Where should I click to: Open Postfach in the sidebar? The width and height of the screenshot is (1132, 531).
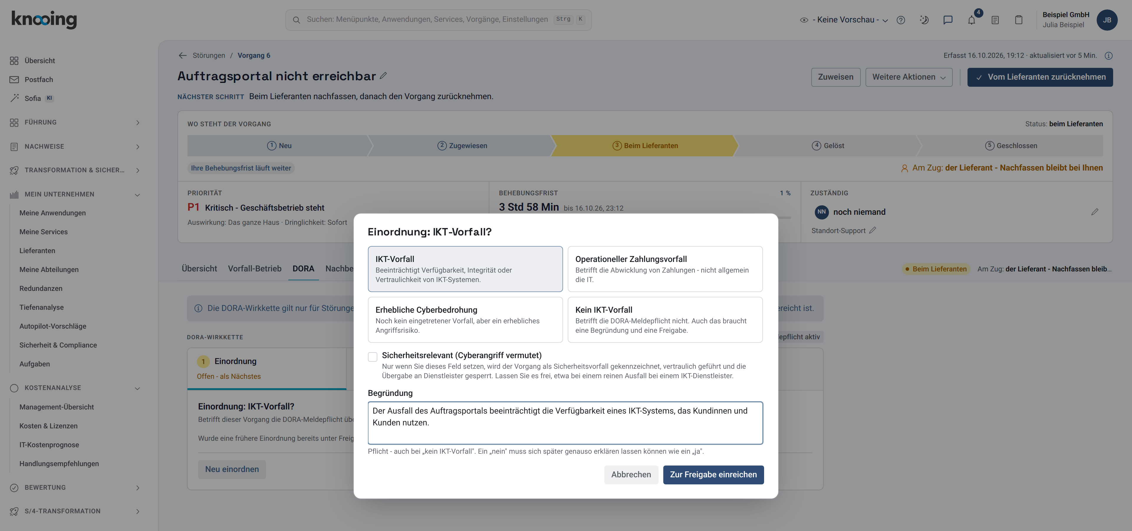39,80
